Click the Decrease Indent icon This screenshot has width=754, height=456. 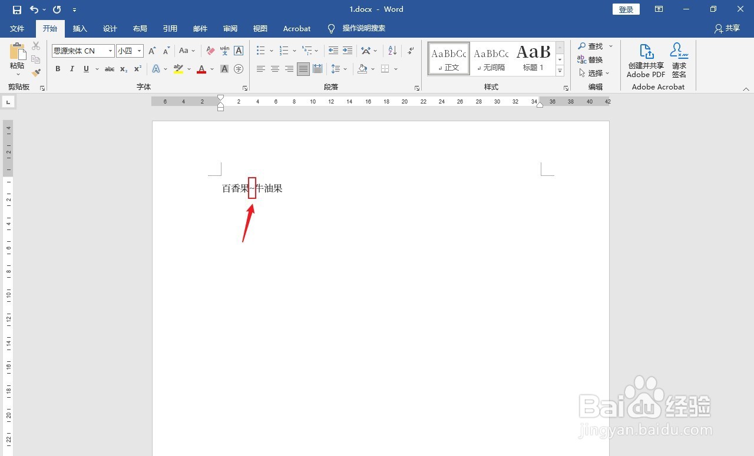(333, 51)
